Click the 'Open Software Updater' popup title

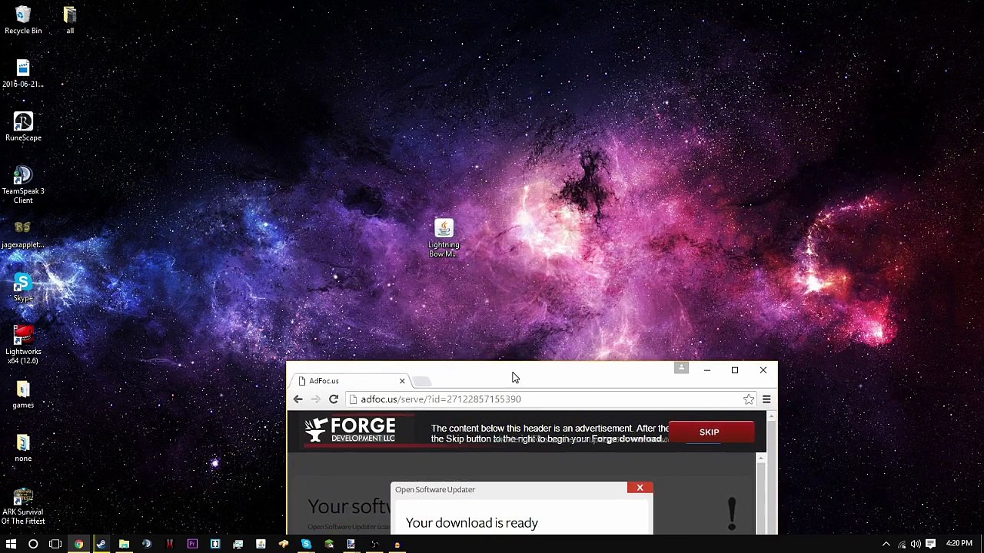click(435, 489)
